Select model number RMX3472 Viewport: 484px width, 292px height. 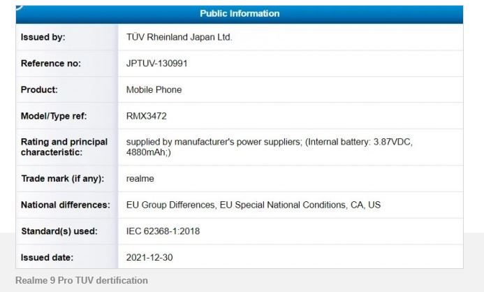[146, 116]
